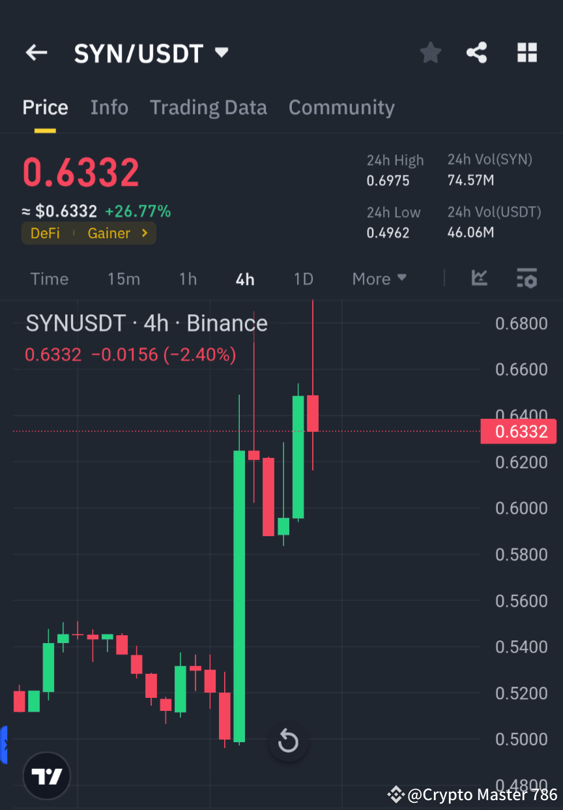The image size is (563, 810).
Task: Enable the 1D candle interval
Action: pos(303,278)
